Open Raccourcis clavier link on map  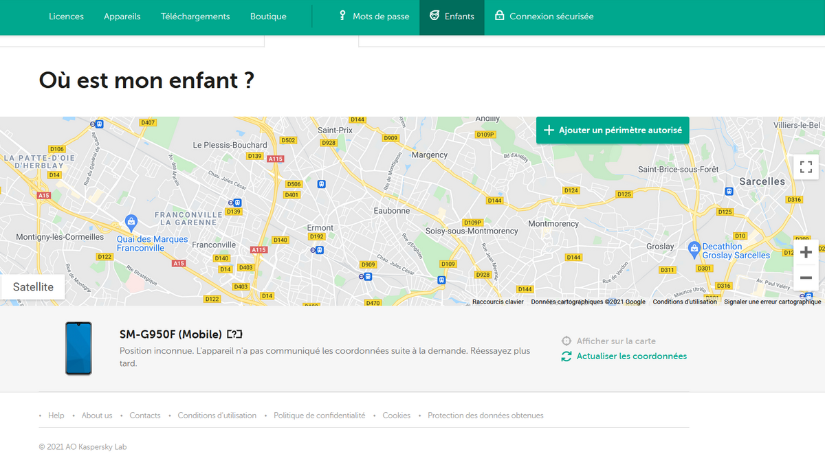coord(498,302)
